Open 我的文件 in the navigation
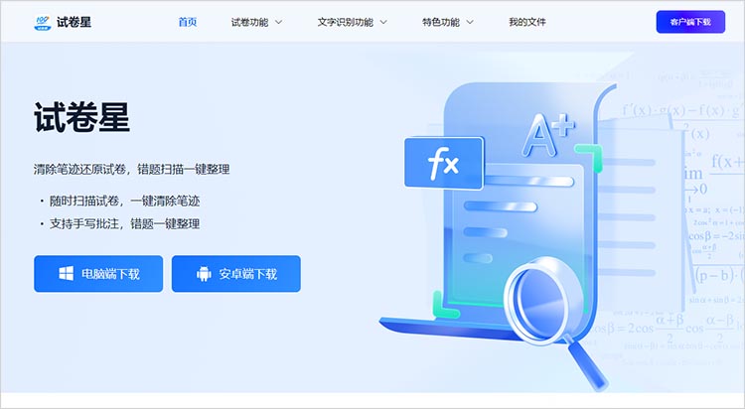The height and width of the screenshot is (409, 745). tap(526, 22)
